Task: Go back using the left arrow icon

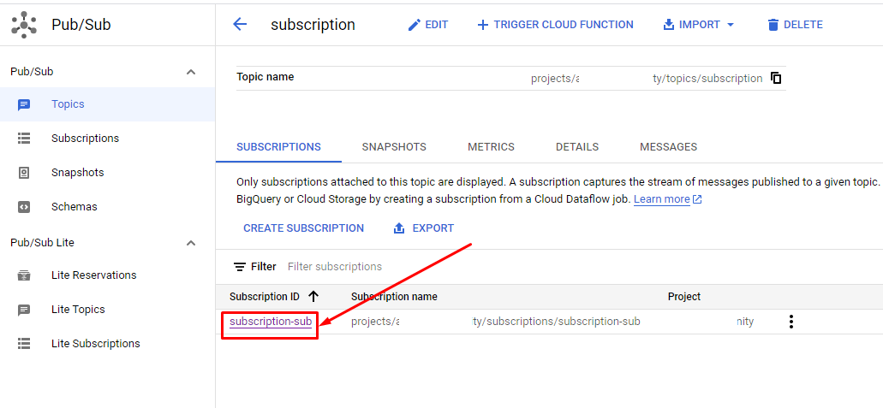Action: [240, 24]
